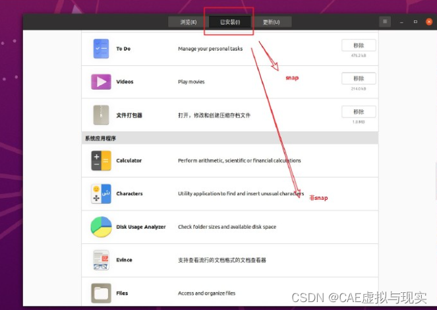Click the 文件打包器 archive icon

(x=101, y=115)
